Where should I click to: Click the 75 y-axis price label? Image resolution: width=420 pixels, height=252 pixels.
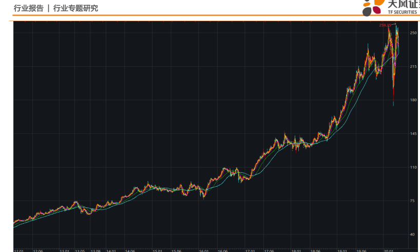pos(413,201)
